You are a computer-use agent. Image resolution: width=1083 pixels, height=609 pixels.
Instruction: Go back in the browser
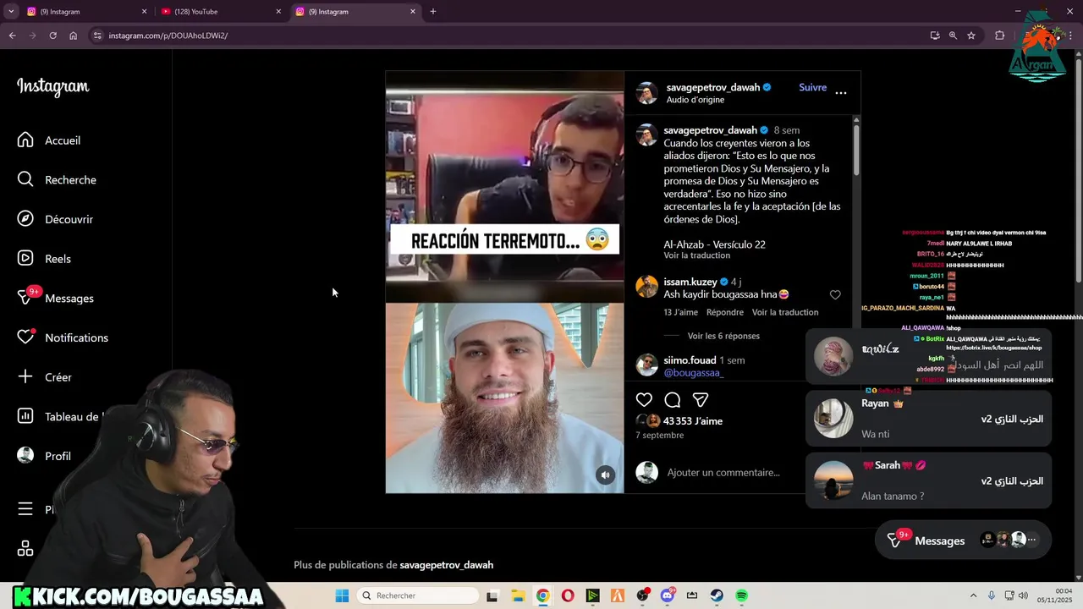(x=13, y=36)
